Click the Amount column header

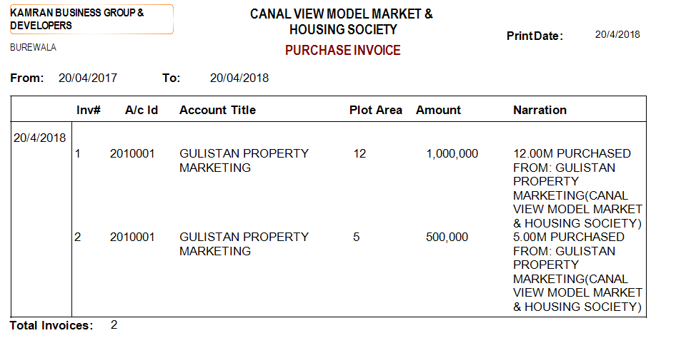tap(438, 111)
